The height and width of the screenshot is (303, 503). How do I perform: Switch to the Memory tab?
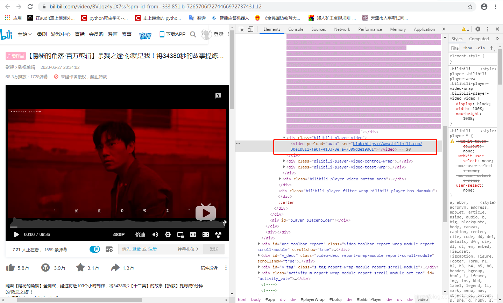coord(398,29)
